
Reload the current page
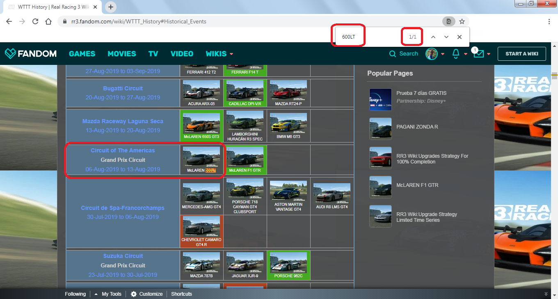[35, 21]
